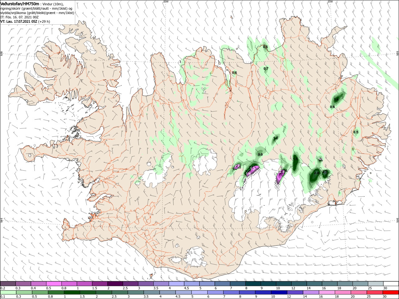Choose the light grey swatch between 25 and 30, upper scale
The height and width of the screenshot is (299, 399).
point(375,284)
